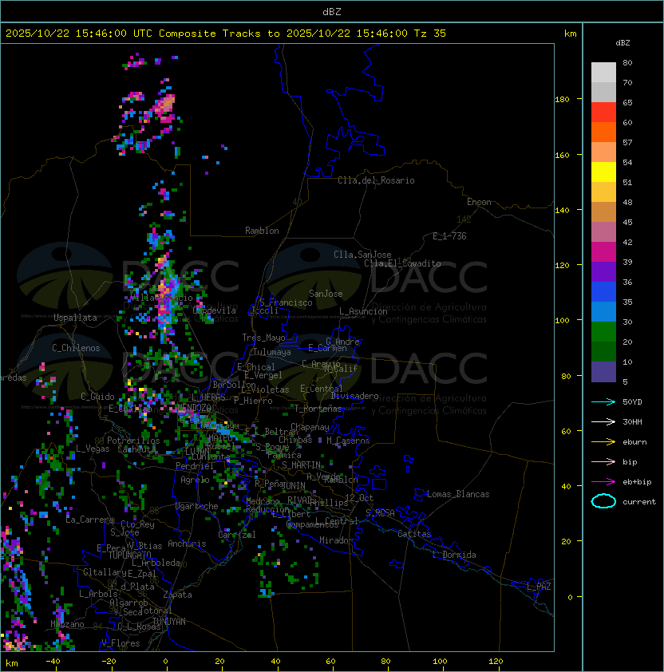This screenshot has height=672, width=664.
Task: Click the 'Manzano' map label
Action: tap(67, 624)
